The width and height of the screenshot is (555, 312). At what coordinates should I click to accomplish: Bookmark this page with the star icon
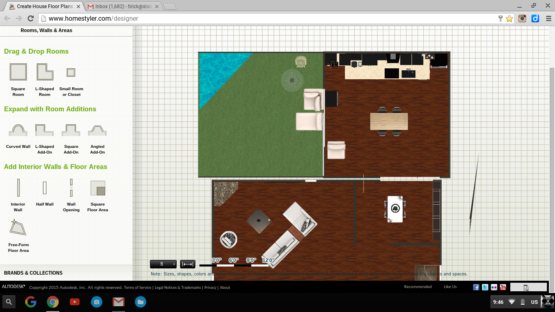point(509,19)
